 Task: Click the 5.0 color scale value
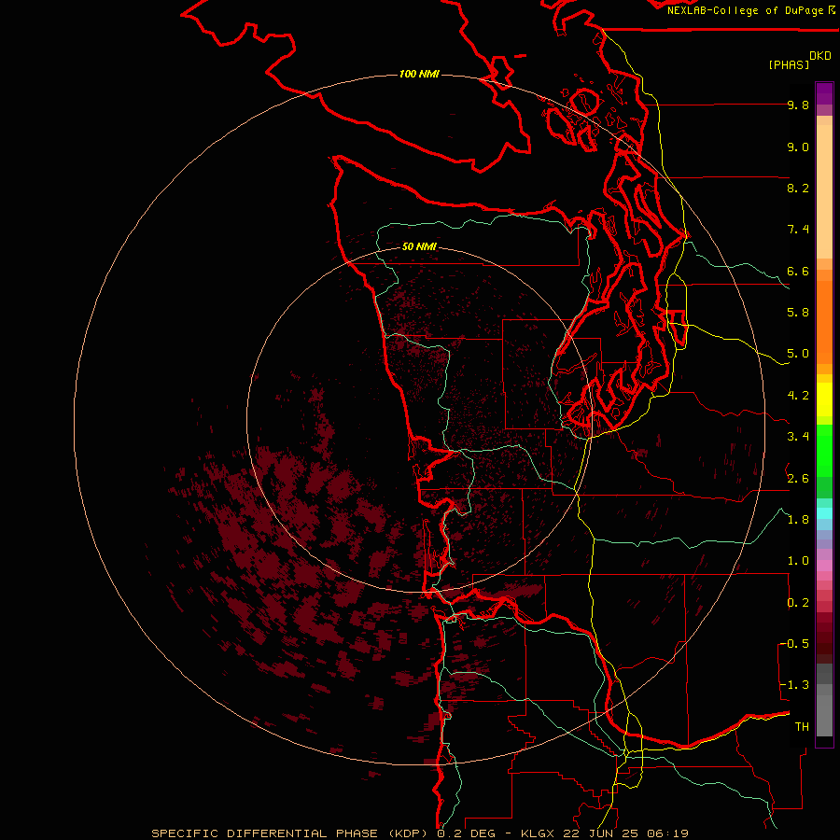(x=798, y=354)
